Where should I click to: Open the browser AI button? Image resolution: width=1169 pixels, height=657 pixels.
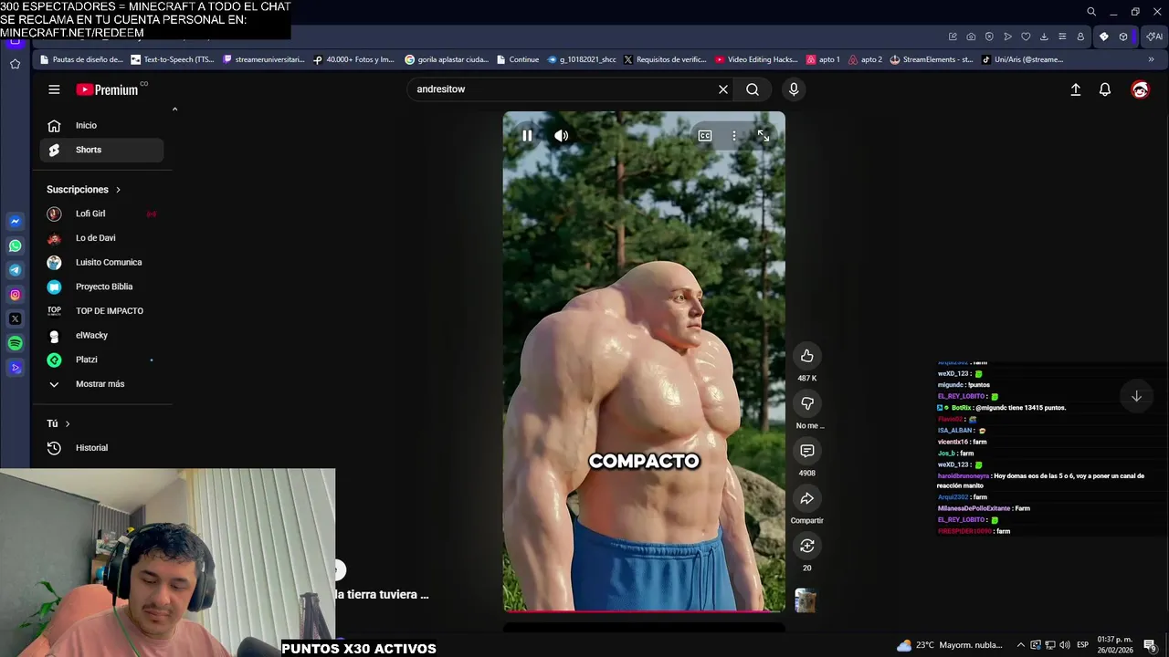(1154, 36)
